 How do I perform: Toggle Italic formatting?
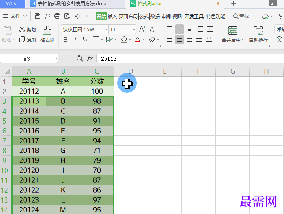click(x=75, y=39)
